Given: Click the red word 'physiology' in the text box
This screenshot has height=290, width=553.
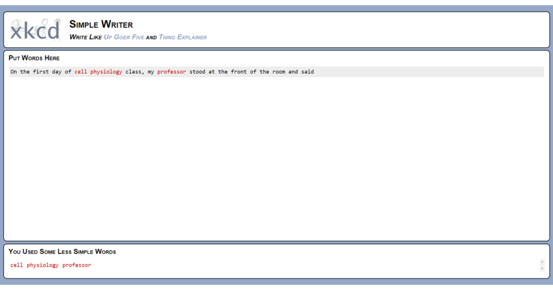Looking at the screenshot, I should point(106,72).
